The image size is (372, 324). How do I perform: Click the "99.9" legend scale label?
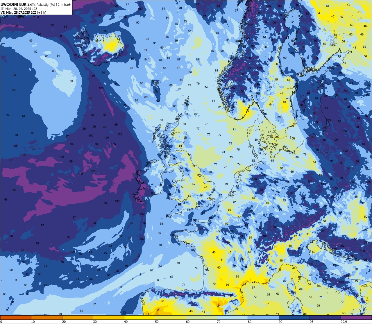pos(344,322)
